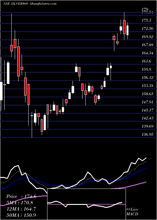Select the 136.95 price axis label
The width and height of the screenshot is (157, 220).
(x=148, y=135)
